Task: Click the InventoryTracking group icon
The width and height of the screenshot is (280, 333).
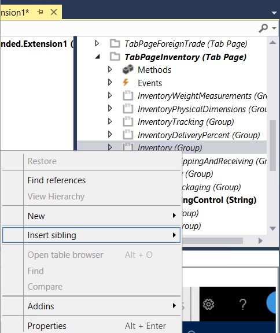Action: pyautogui.click(x=128, y=121)
